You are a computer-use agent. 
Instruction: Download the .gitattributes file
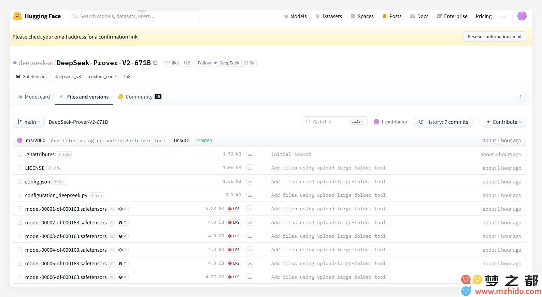250,154
